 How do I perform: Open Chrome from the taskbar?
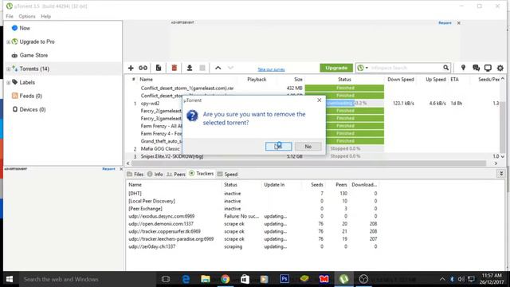click(x=225, y=279)
